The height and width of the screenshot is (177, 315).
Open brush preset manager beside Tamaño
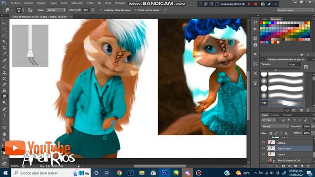(x=306, y=66)
